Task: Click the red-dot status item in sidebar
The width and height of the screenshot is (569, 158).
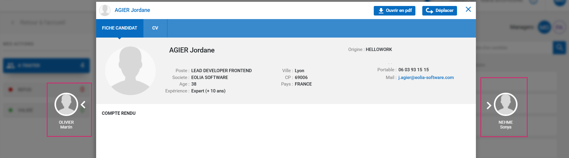Action: [x=24, y=89]
